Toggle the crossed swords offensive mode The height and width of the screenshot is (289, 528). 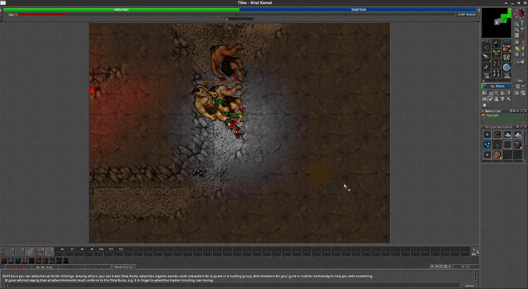[x=517, y=42]
